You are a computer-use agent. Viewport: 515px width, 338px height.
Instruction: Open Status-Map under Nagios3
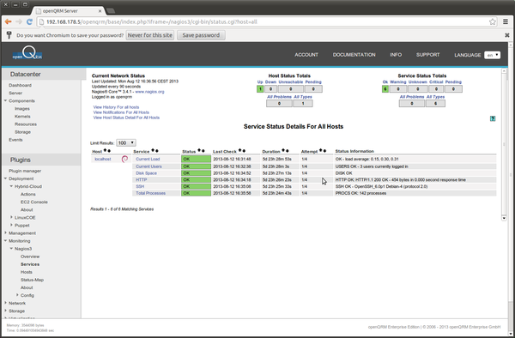(32, 280)
